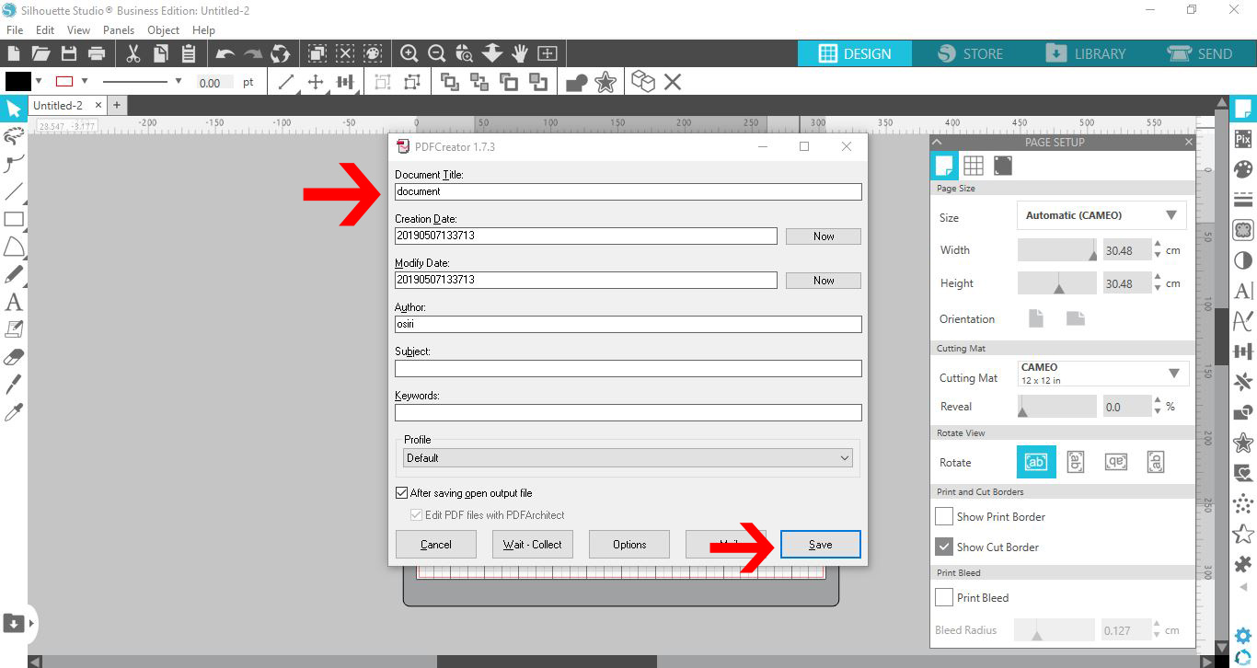Open the Panels menu
The image size is (1257, 668).
tap(119, 30)
